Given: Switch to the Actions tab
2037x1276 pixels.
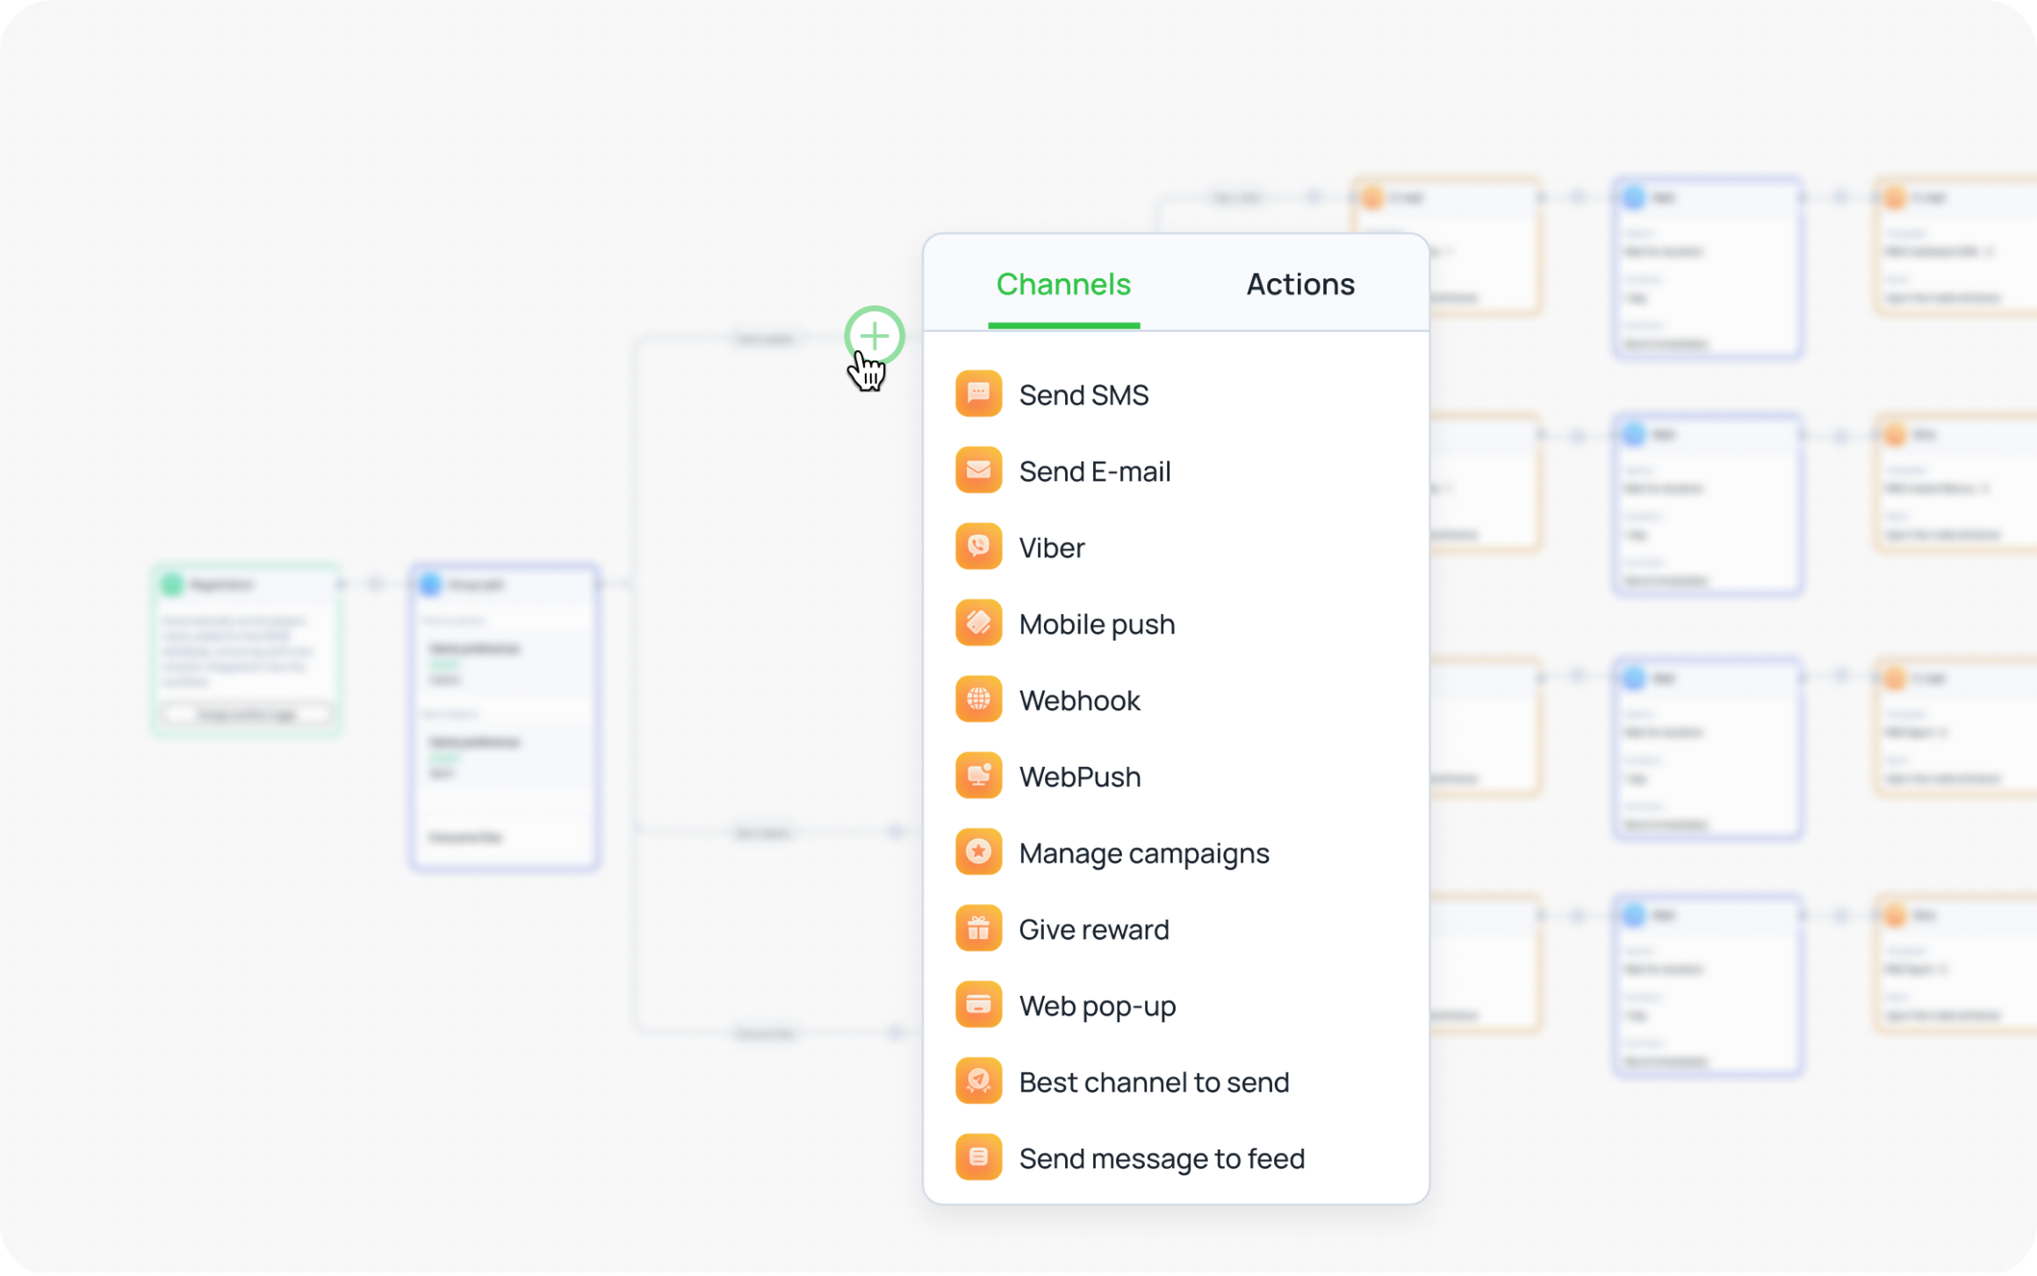Looking at the screenshot, I should (x=1299, y=284).
